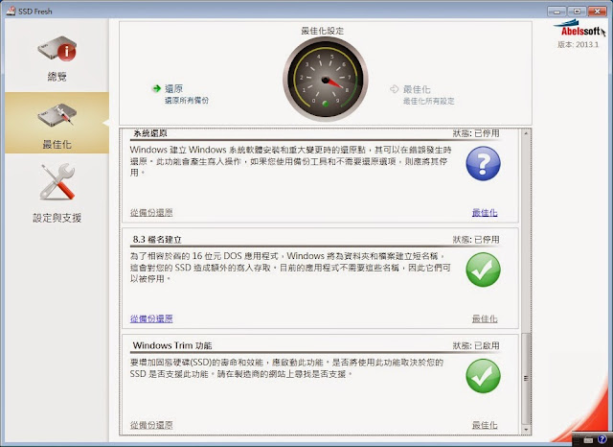Screen dimensions: 613x447
Task: Click 還原 to restore all backups
Action: pos(173,89)
